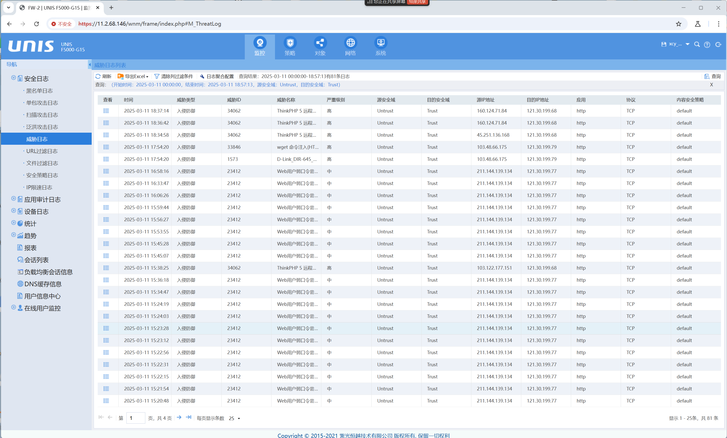Open the 网络 network tab

pyautogui.click(x=350, y=47)
